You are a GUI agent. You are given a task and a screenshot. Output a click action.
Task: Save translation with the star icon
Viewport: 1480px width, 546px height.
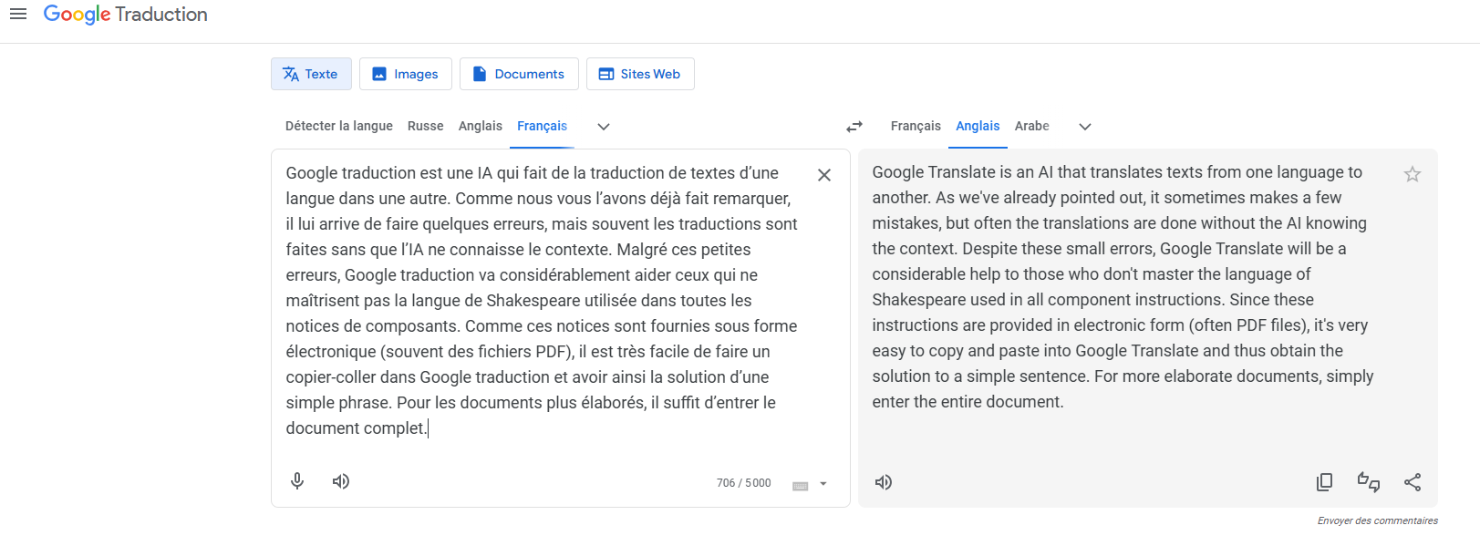[x=1413, y=174]
